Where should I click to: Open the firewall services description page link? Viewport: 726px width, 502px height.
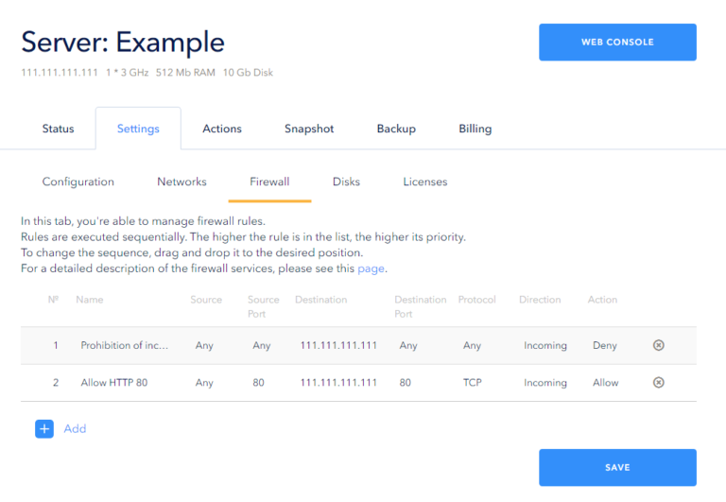371,268
